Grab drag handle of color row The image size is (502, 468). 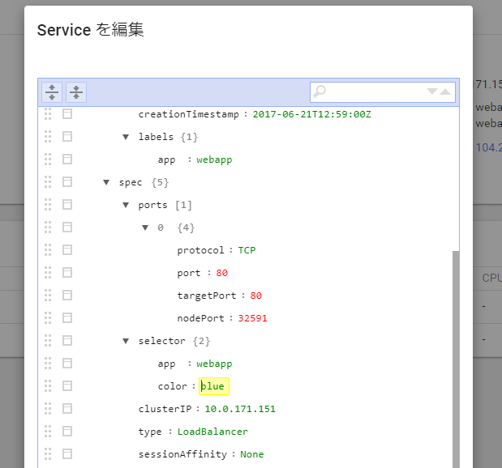click(x=48, y=386)
